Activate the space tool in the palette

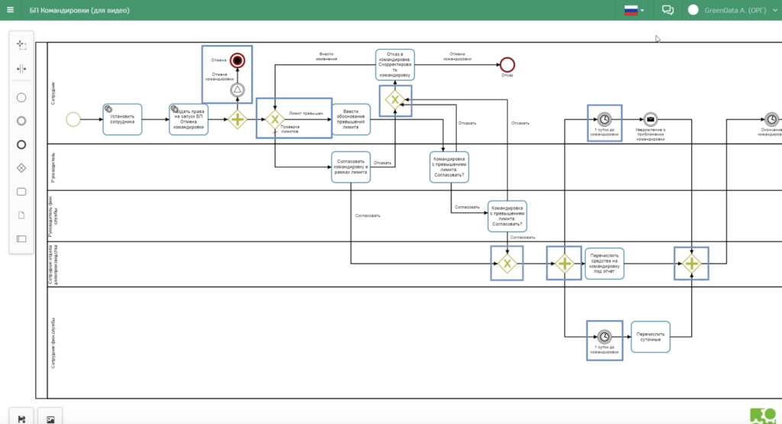(21, 69)
